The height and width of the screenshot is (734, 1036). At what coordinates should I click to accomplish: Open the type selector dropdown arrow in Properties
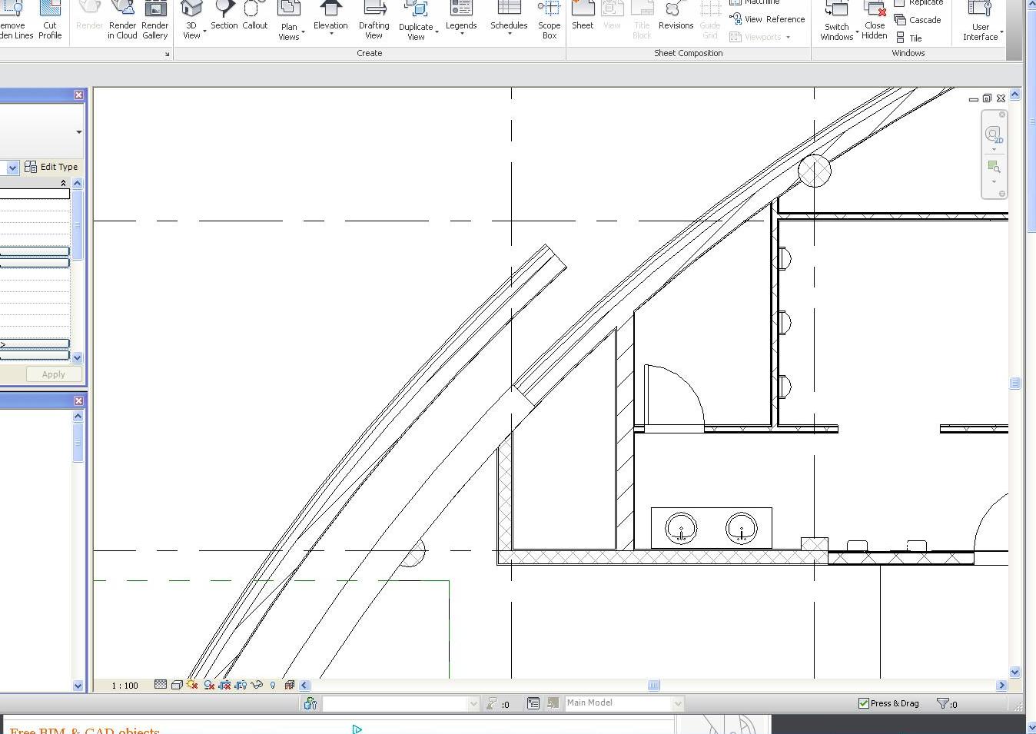[79, 132]
